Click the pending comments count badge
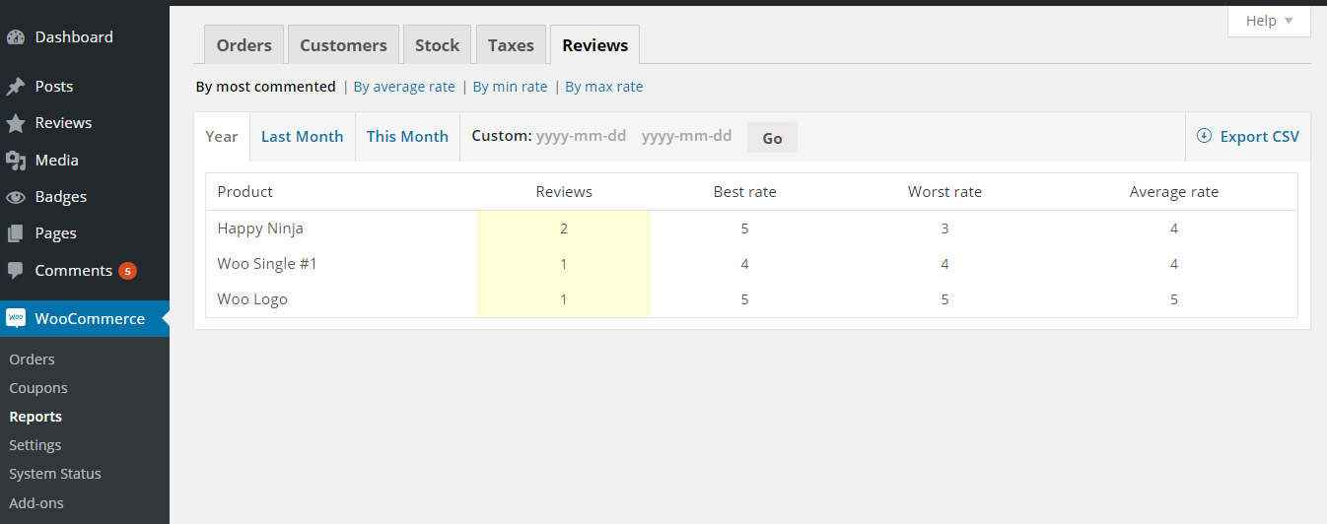The image size is (1327, 524). tap(127, 271)
